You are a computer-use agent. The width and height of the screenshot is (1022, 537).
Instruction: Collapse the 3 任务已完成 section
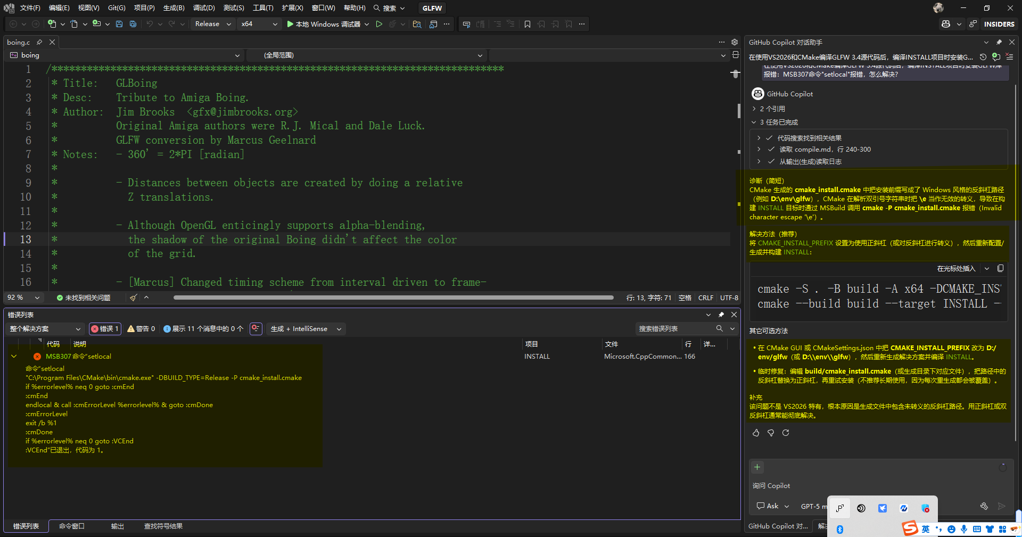click(x=775, y=122)
